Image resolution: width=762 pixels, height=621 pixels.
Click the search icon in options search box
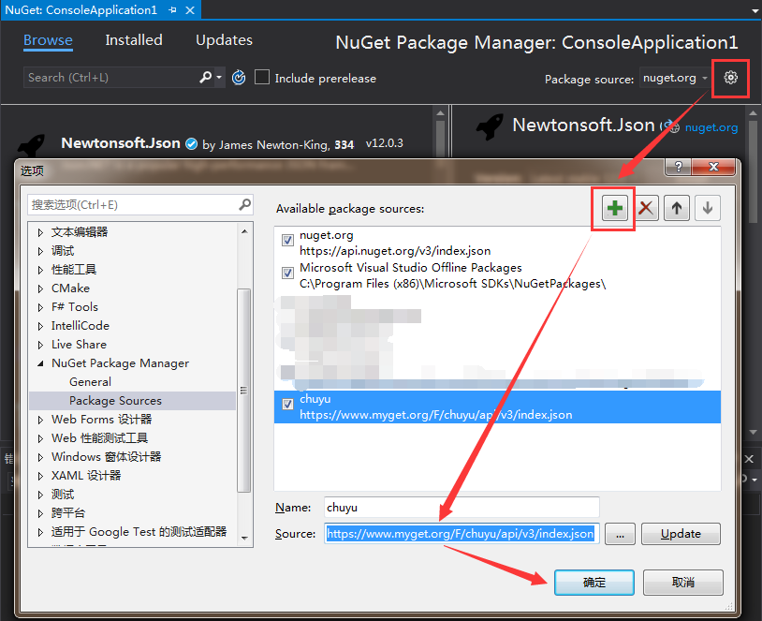[x=245, y=205]
